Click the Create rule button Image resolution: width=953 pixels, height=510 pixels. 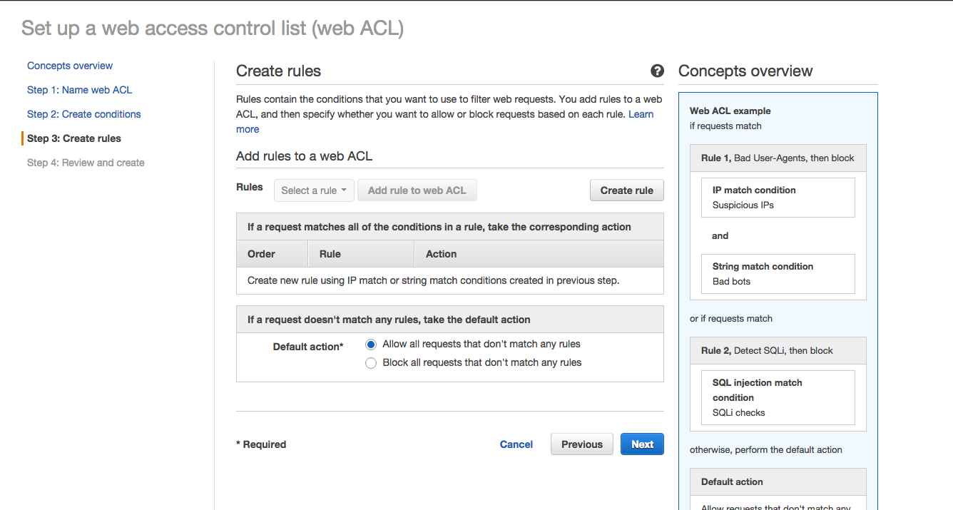tap(627, 190)
